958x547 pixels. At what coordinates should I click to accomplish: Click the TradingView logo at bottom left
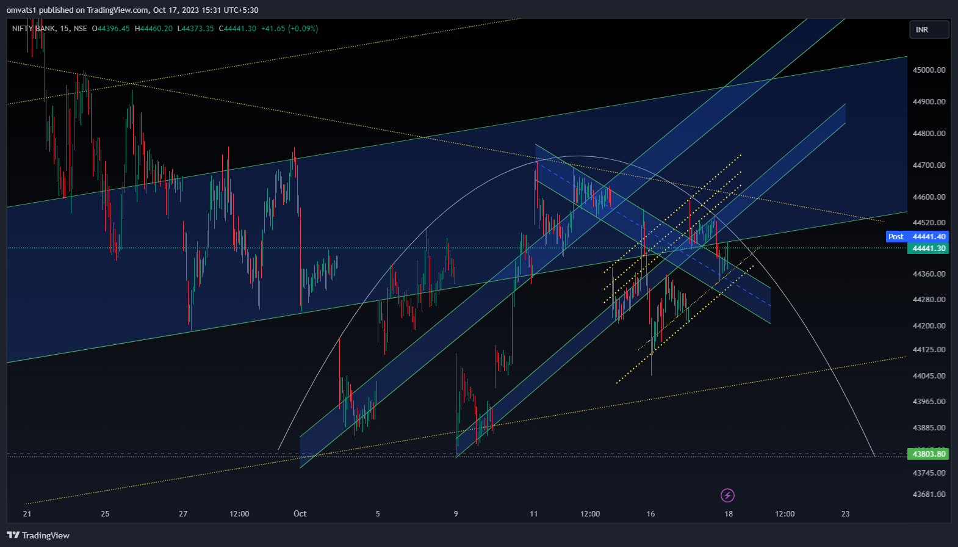tap(38, 535)
